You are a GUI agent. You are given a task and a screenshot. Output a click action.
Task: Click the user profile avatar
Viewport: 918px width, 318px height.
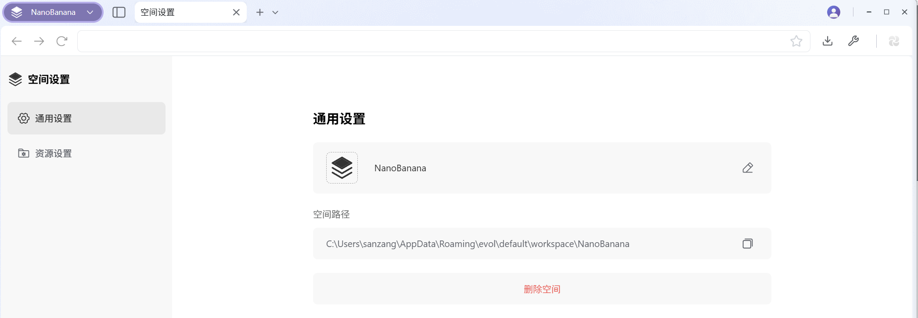click(833, 12)
